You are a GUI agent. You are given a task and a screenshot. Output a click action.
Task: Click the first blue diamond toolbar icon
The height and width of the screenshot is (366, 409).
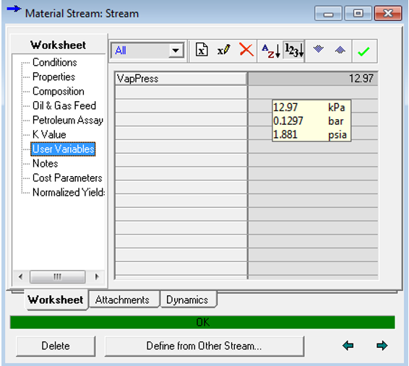[318, 49]
